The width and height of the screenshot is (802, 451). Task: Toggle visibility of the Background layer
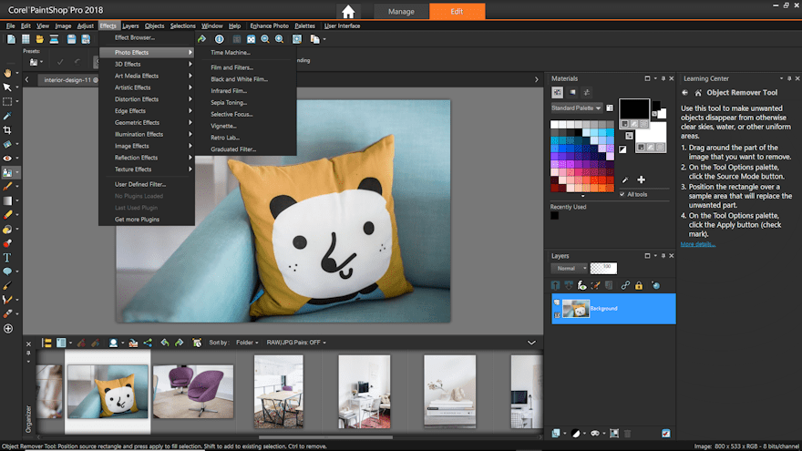(557, 303)
